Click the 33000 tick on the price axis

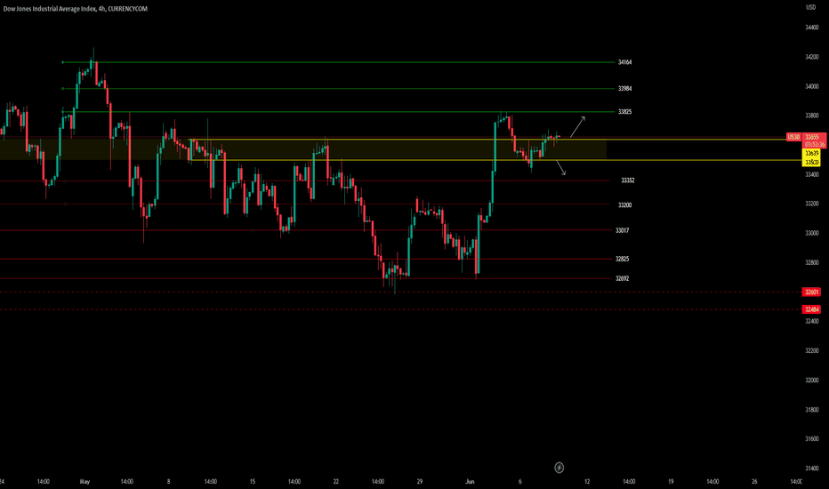(x=811, y=233)
